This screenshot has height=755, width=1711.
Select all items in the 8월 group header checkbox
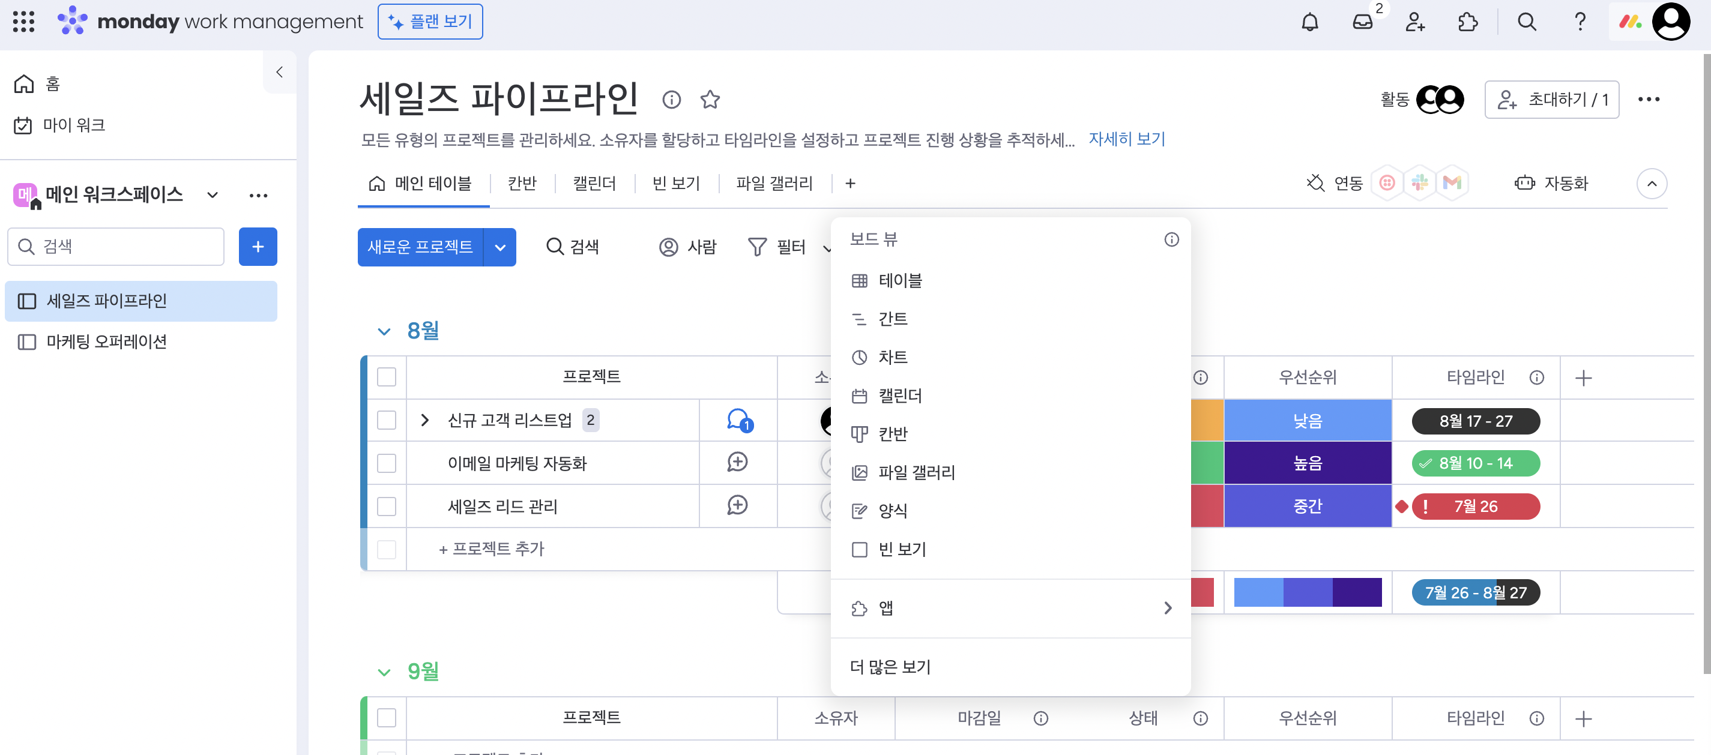(387, 377)
